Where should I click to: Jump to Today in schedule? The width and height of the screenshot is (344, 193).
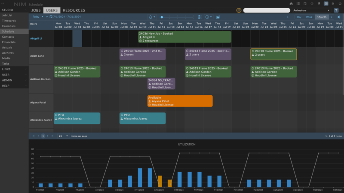click(x=36, y=17)
